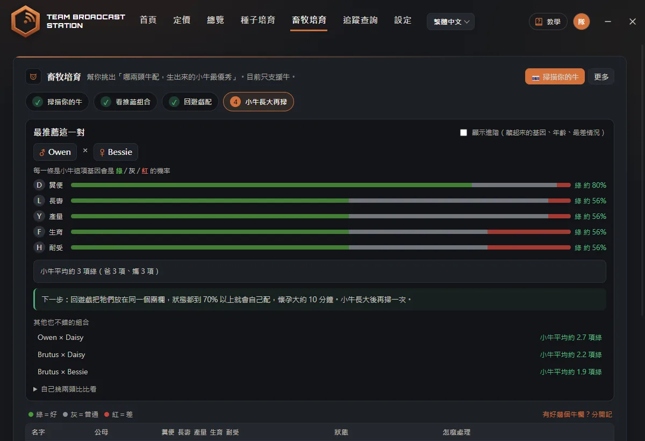Screen dimensions: 645x441
Task: Open the 設定 tab
Action: point(403,20)
